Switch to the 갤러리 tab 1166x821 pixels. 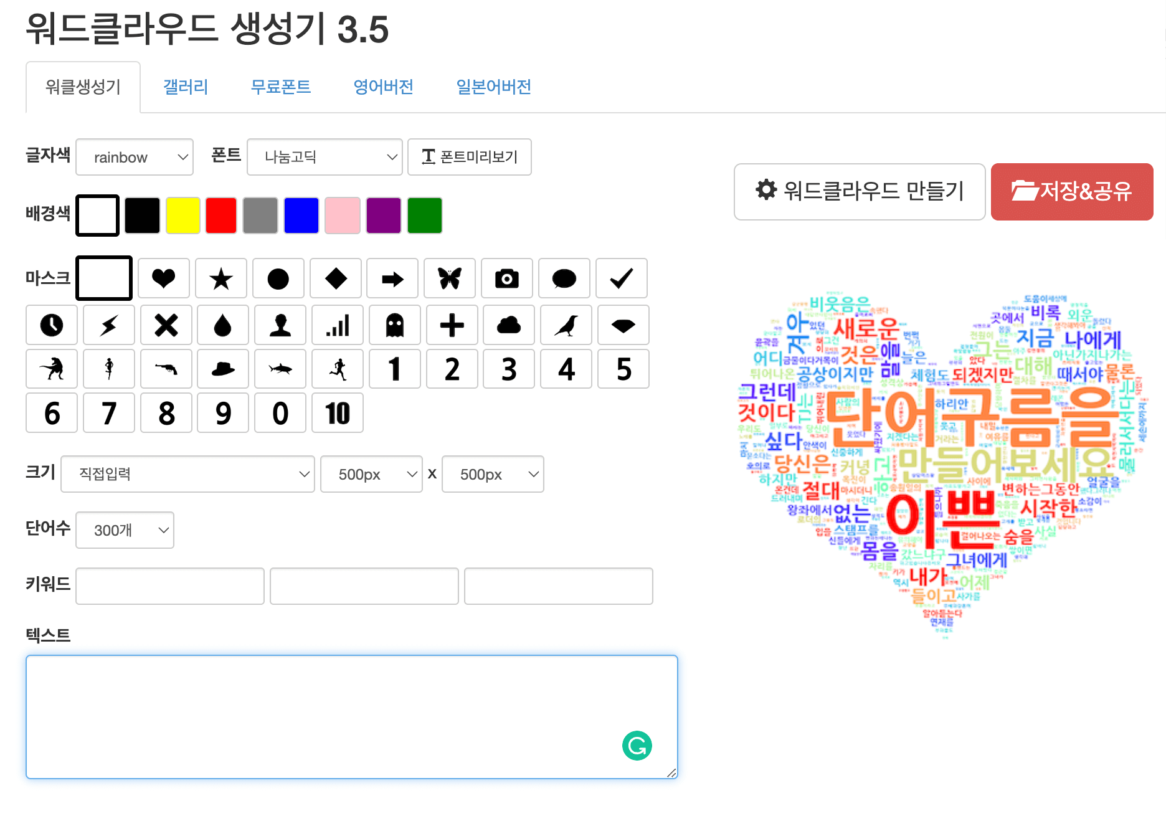point(185,87)
